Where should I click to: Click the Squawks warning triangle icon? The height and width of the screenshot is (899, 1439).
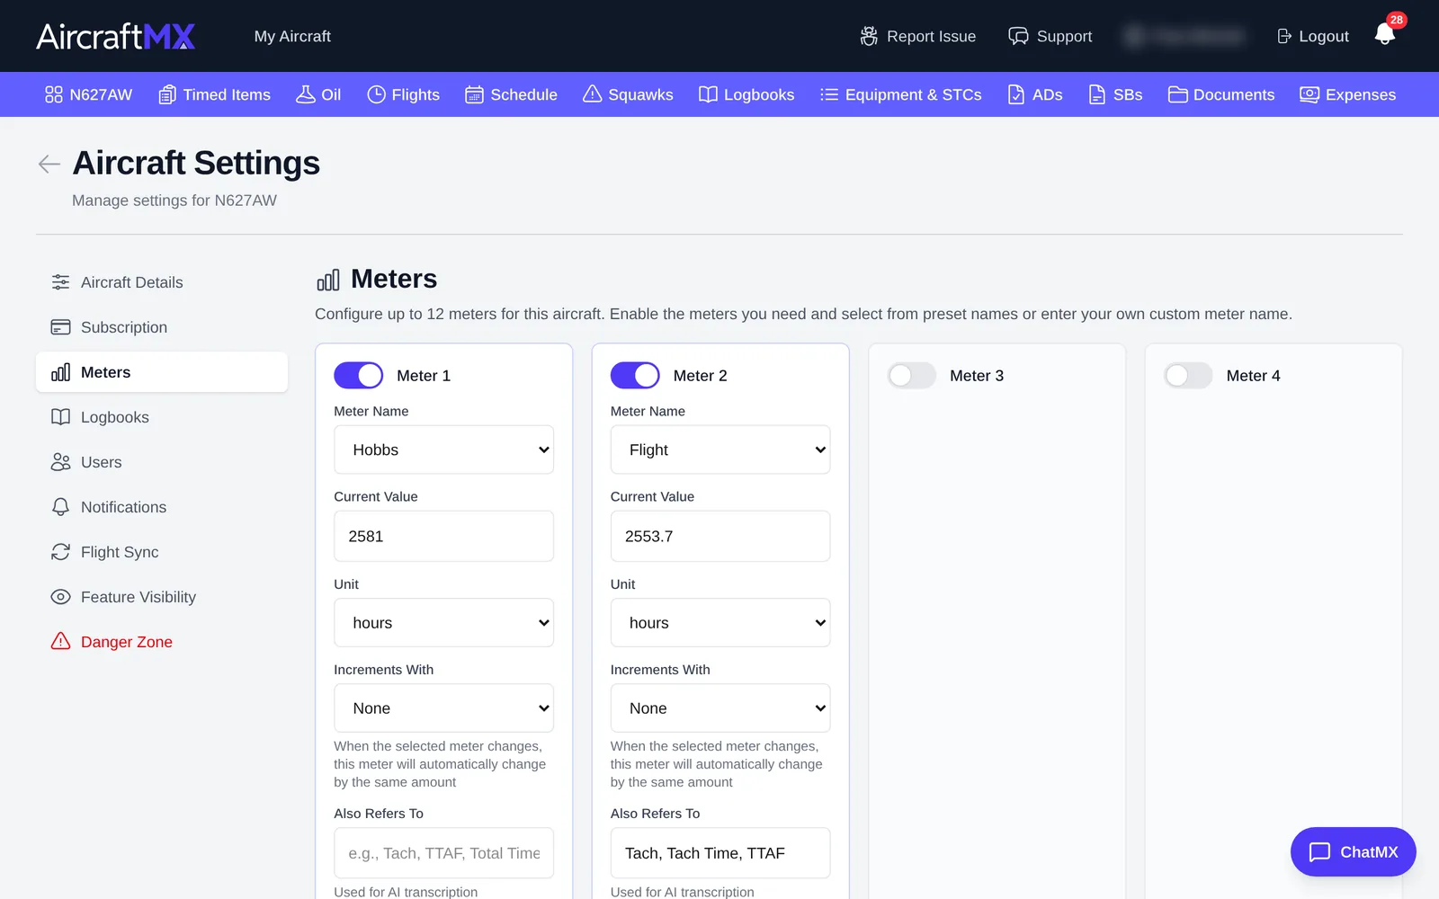[x=592, y=94]
